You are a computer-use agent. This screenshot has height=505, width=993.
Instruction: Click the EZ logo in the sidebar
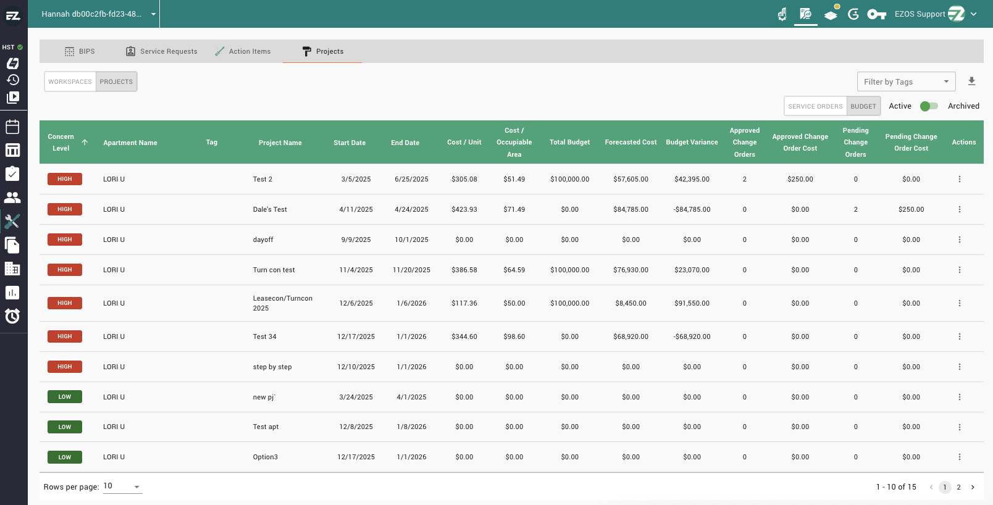(13, 15)
